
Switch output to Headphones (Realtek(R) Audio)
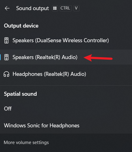click(66, 74)
